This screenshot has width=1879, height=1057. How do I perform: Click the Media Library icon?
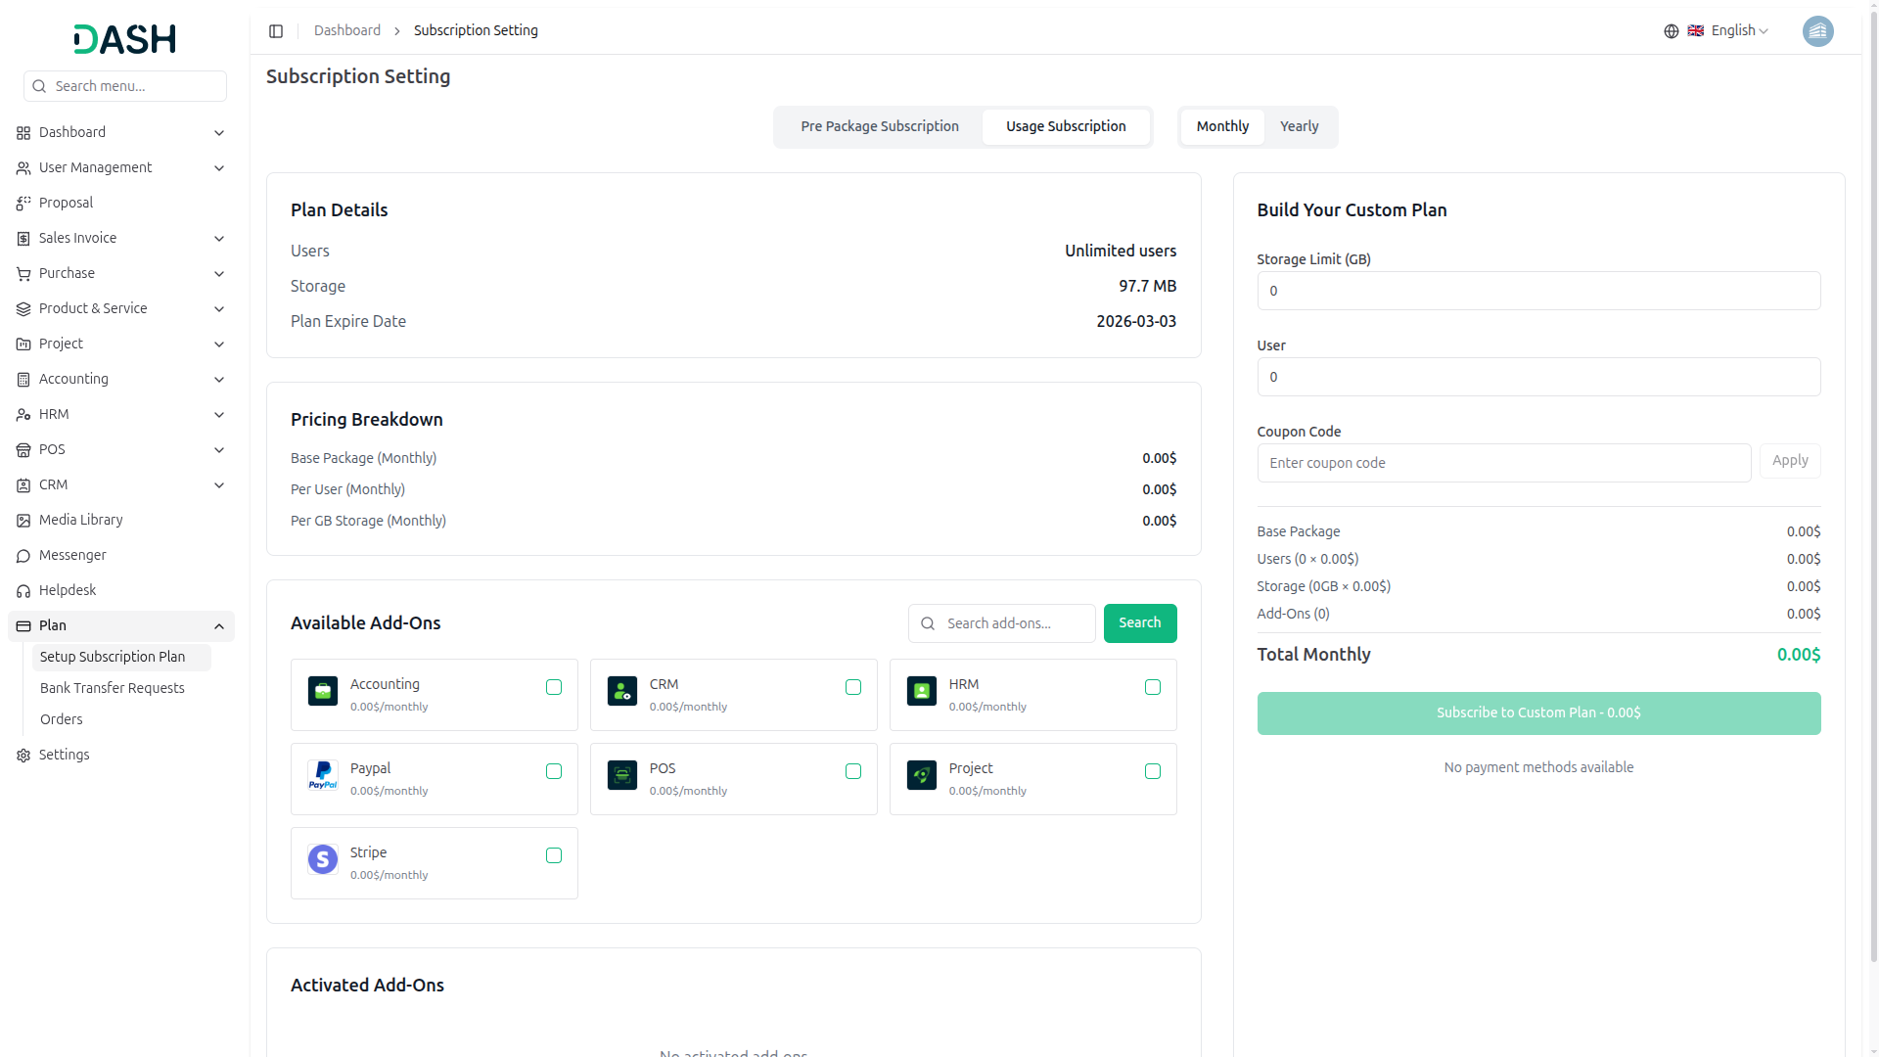23,521
